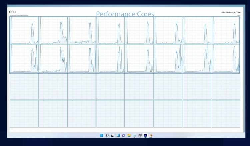The image size is (250, 146).
Task: Select first core graph in second row
Action: click(x=24, y=58)
